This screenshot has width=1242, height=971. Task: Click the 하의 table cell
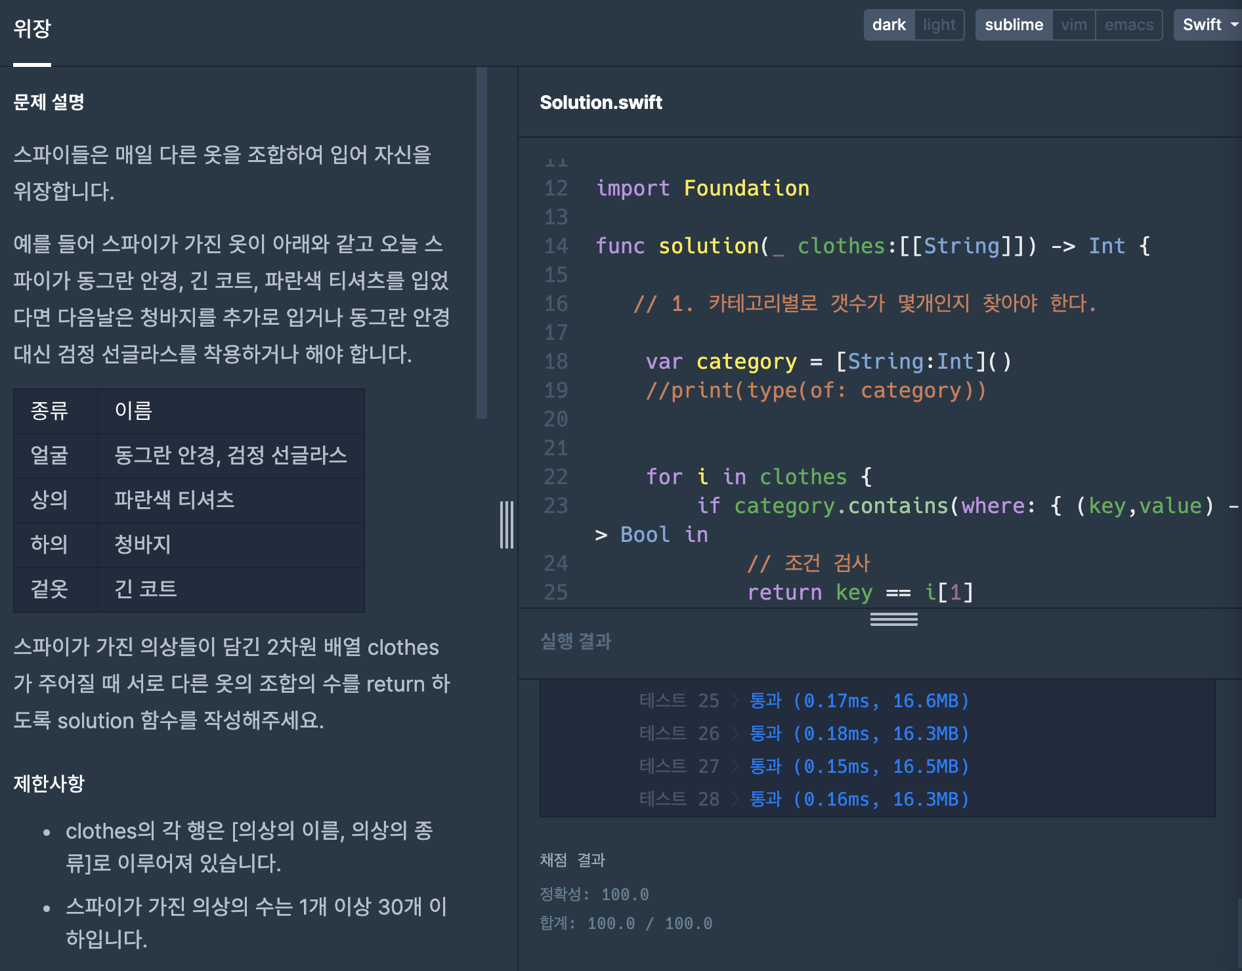click(x=56, y=545)
